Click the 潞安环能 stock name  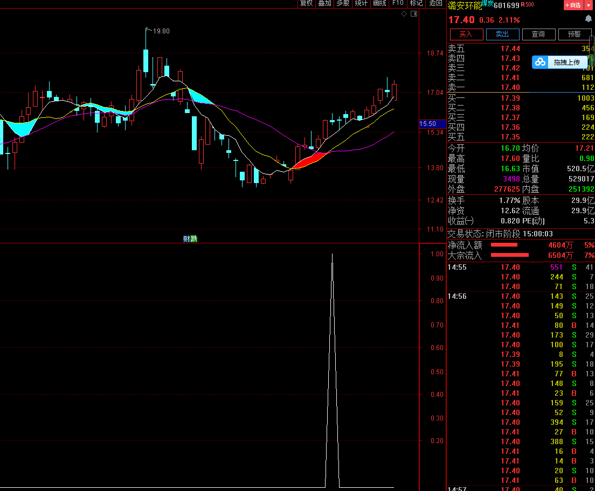tap(465, 5)
